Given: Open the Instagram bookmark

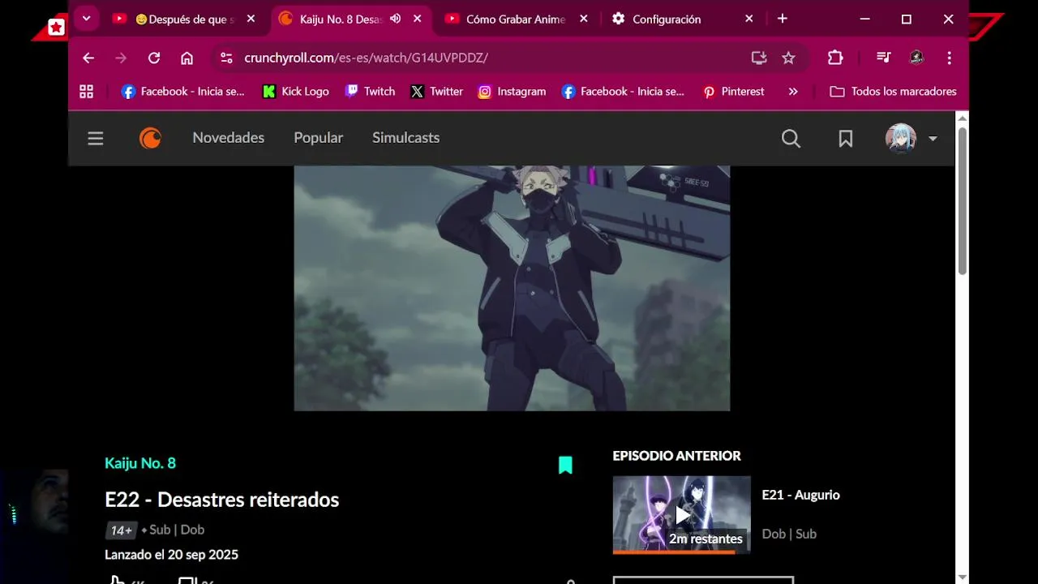Looking at the screenshot, I should click(512, 92).
